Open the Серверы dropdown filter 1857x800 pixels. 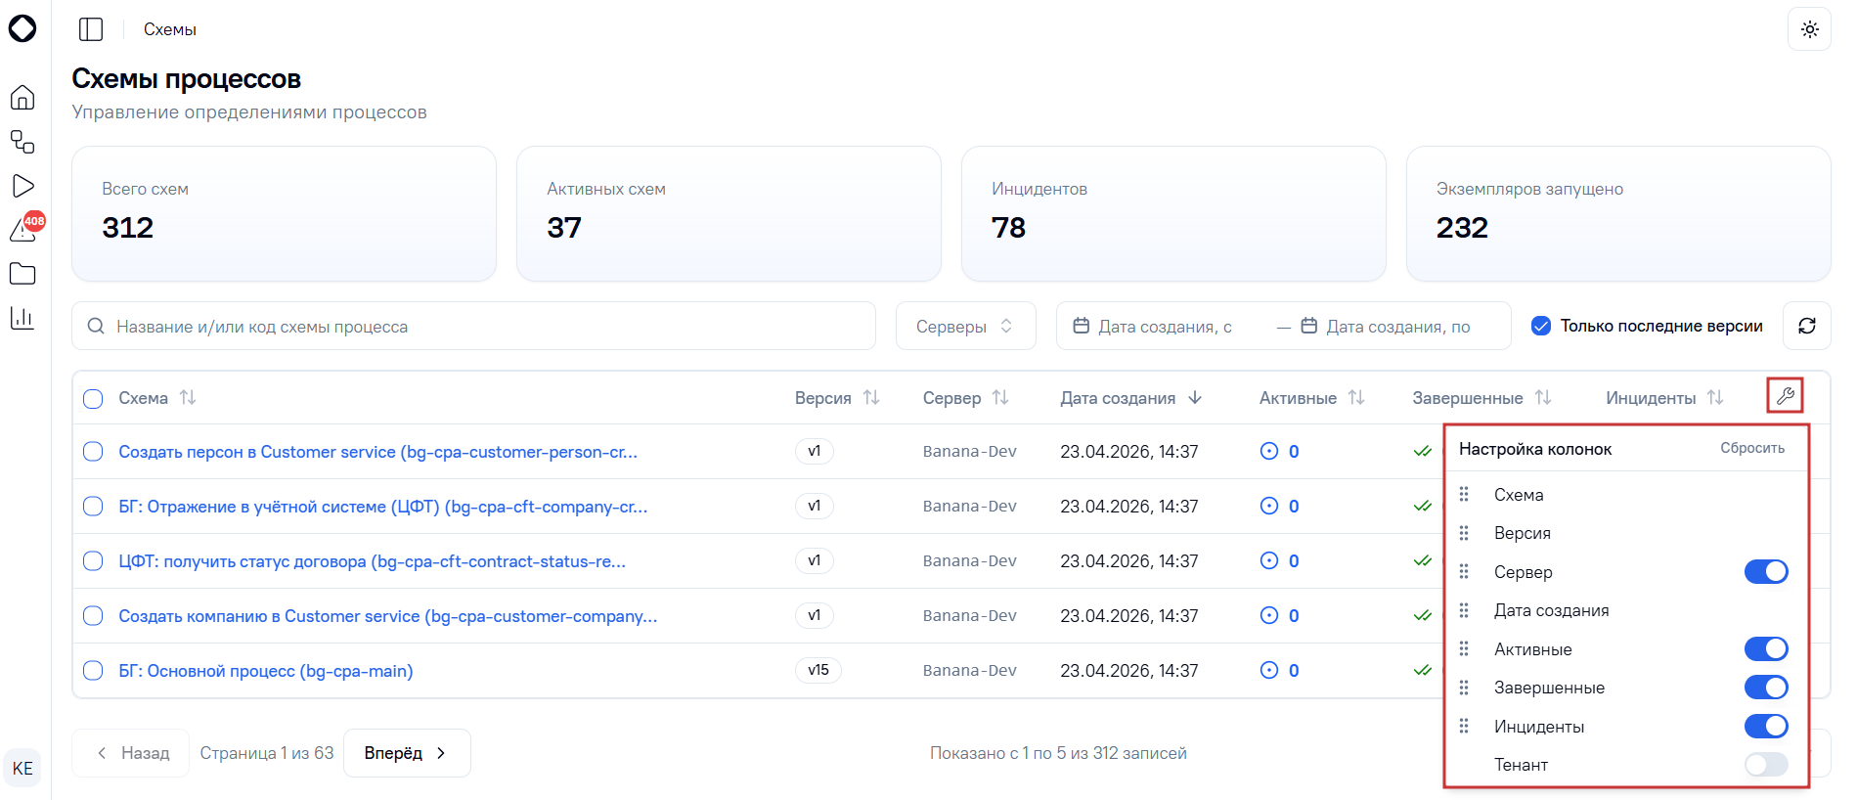pyautogui.click(x=965, y=326)
